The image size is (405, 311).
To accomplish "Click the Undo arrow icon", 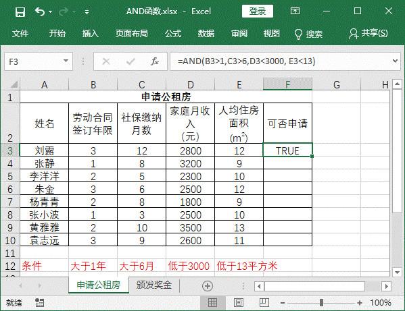I will click(x=40, y=11).
